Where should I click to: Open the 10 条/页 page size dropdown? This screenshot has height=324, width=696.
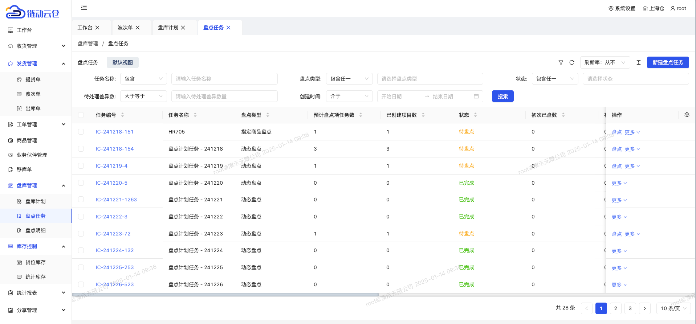673,308
